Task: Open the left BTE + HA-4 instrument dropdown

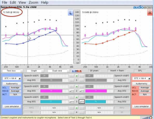Action: tap(12, 78)
